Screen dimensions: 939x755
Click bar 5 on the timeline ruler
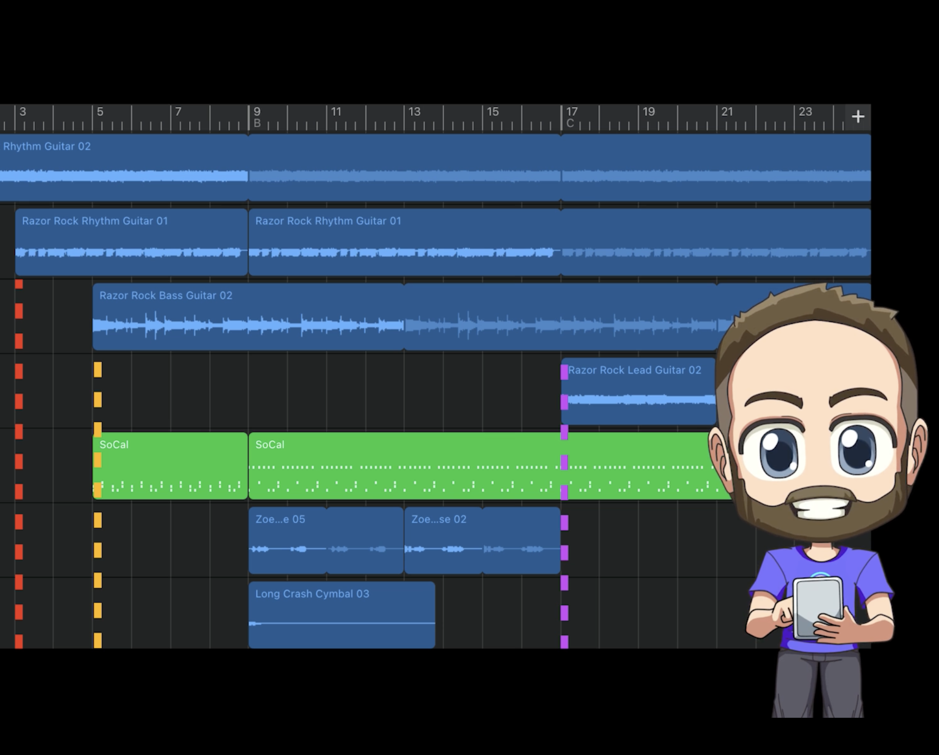(100, 112)
